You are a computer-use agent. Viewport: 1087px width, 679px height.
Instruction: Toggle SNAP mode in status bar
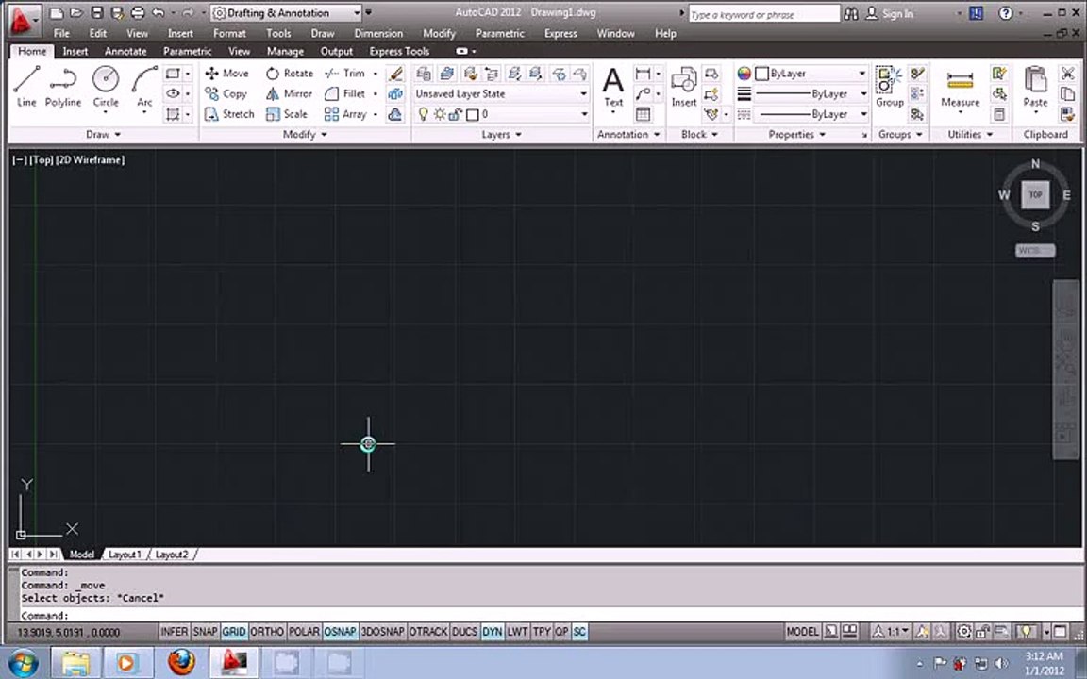pos(205,631)
